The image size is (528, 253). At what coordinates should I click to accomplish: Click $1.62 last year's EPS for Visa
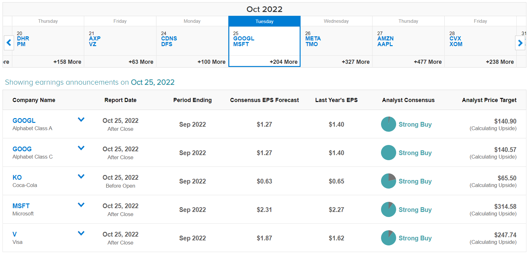tap(336, 238)
